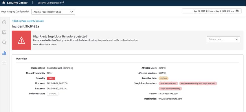
Task: Click the affected users value 4 (40%)
Action: pos(162,68)
